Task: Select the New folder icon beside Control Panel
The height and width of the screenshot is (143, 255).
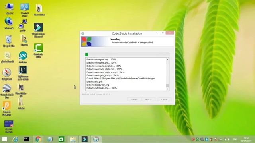Action: tap(39, 10)
